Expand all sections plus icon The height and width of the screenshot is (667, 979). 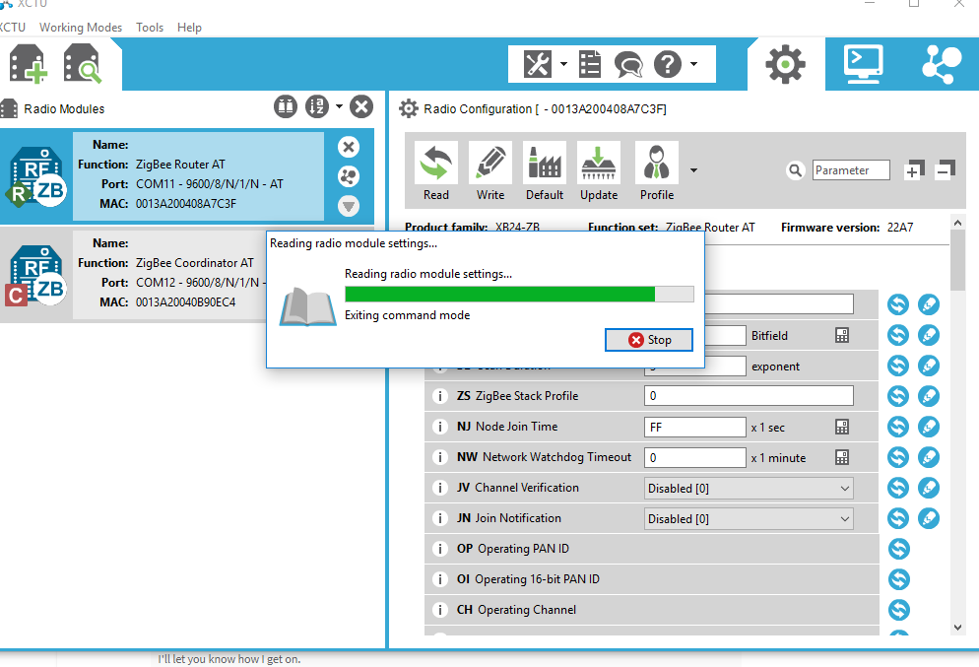(913, 169)
